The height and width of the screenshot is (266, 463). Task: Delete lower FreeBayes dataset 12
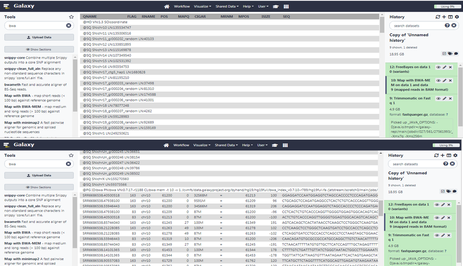[x=449, y=204]
